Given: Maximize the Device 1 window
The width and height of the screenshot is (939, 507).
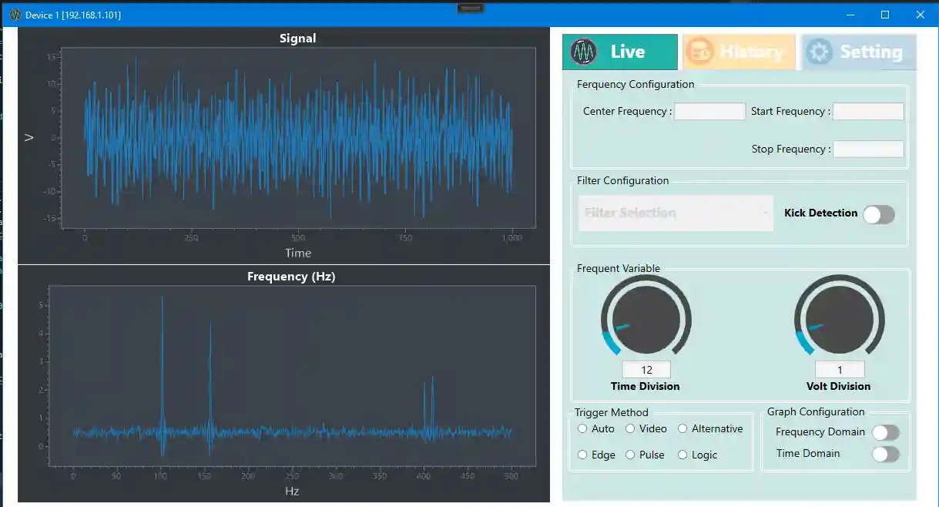Looking at the screenshot, I should pos(885,15).
